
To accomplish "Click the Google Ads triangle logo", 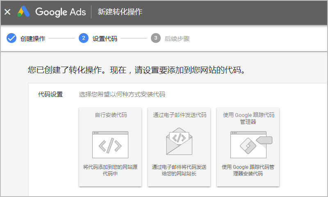I will pos(24,12).
